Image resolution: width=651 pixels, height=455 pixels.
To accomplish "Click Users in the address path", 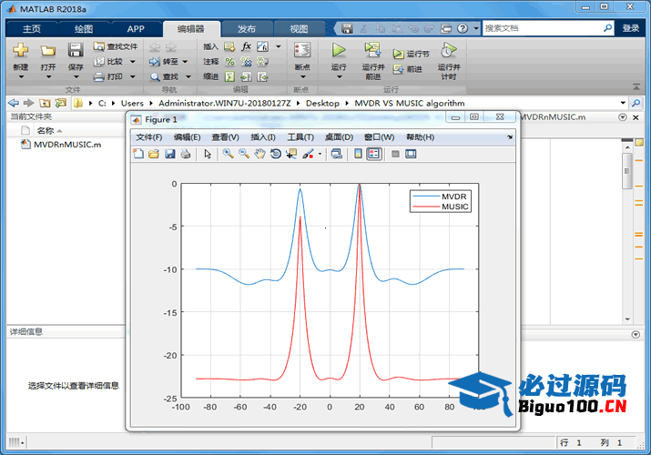I will (x=132, y=103).
